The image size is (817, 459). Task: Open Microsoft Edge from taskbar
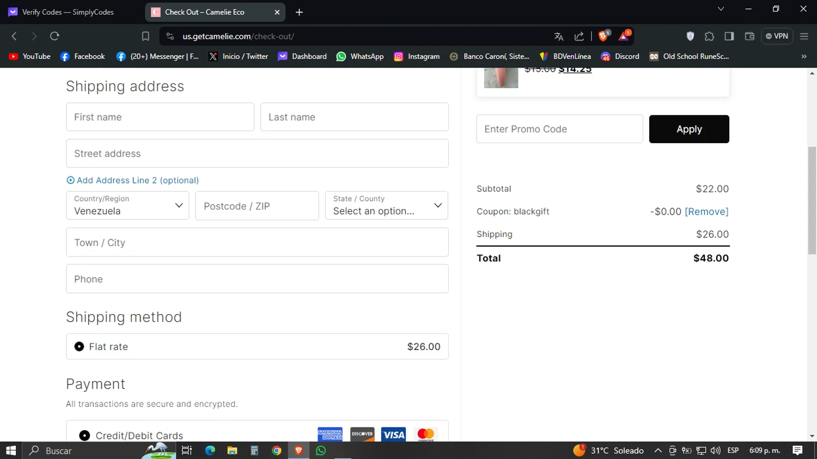[x=210, y=450]
